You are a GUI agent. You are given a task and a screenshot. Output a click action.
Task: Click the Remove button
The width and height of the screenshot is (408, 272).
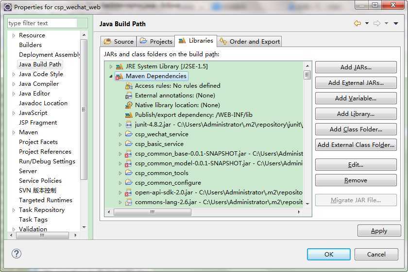tap(356, 180)
